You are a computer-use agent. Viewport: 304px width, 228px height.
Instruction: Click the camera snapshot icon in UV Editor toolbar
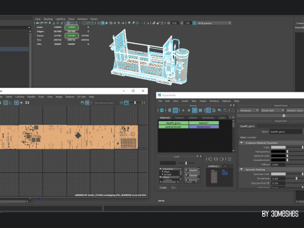tap(27, 103)
